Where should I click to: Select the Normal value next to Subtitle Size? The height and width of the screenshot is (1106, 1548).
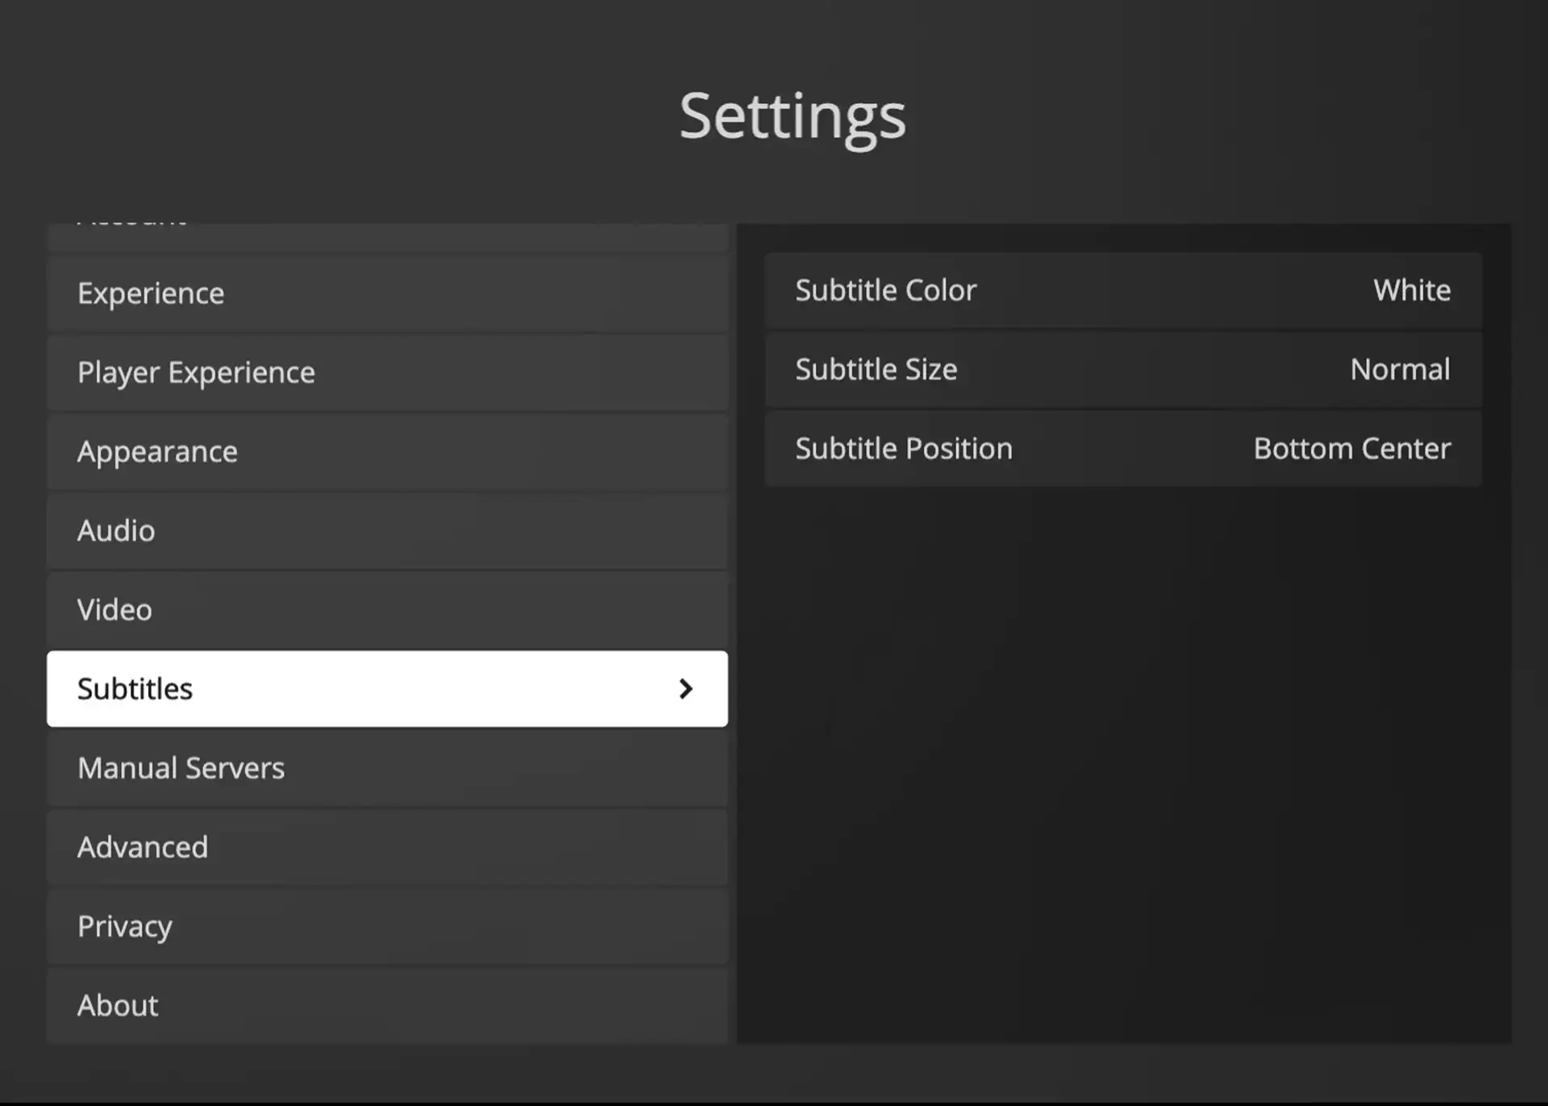click(x=1400, y=369)
